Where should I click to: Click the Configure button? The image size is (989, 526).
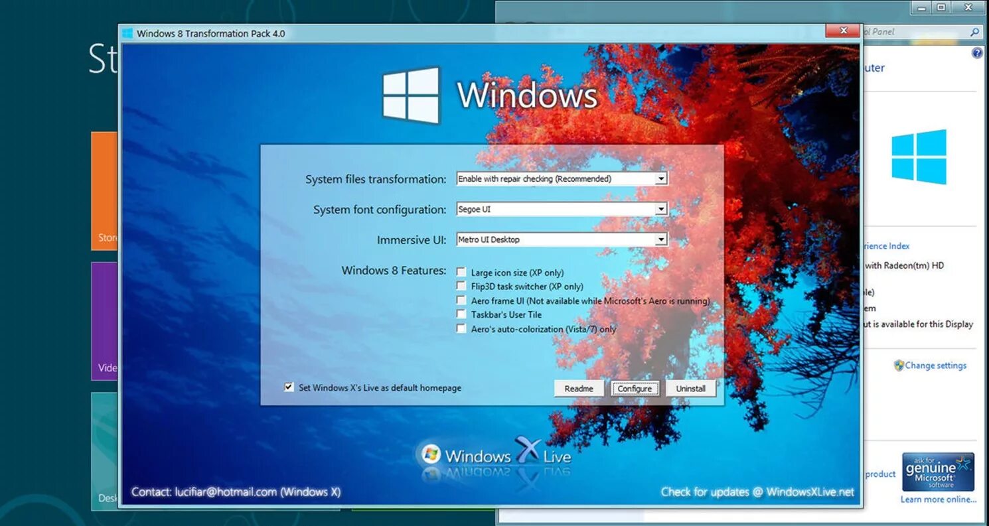click(x=635, y=388)
